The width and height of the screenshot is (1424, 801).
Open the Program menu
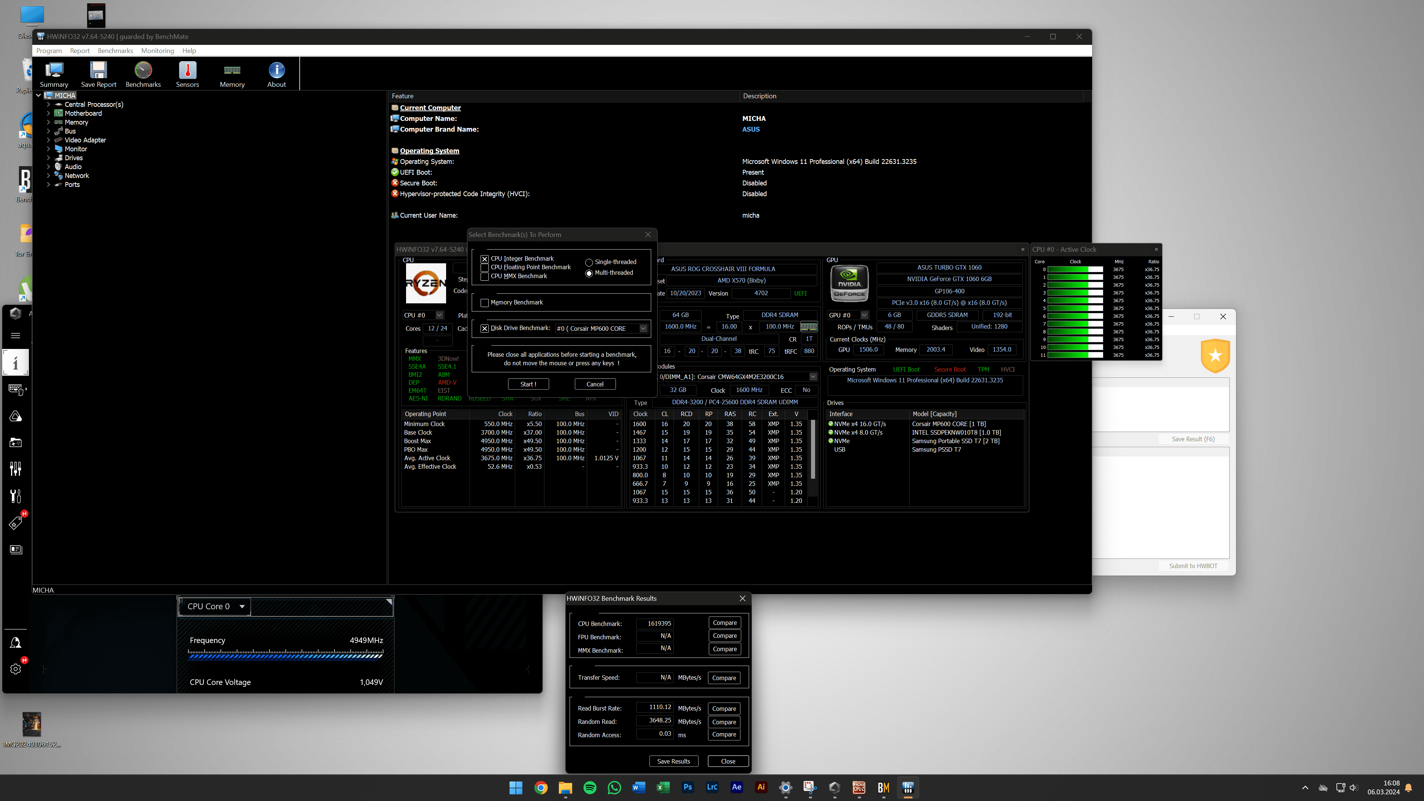click(49, 51)
